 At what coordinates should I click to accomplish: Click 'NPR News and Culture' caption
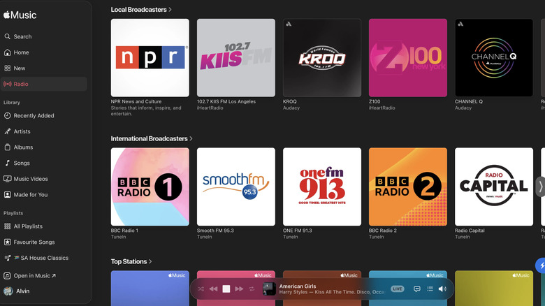point(136,101)
